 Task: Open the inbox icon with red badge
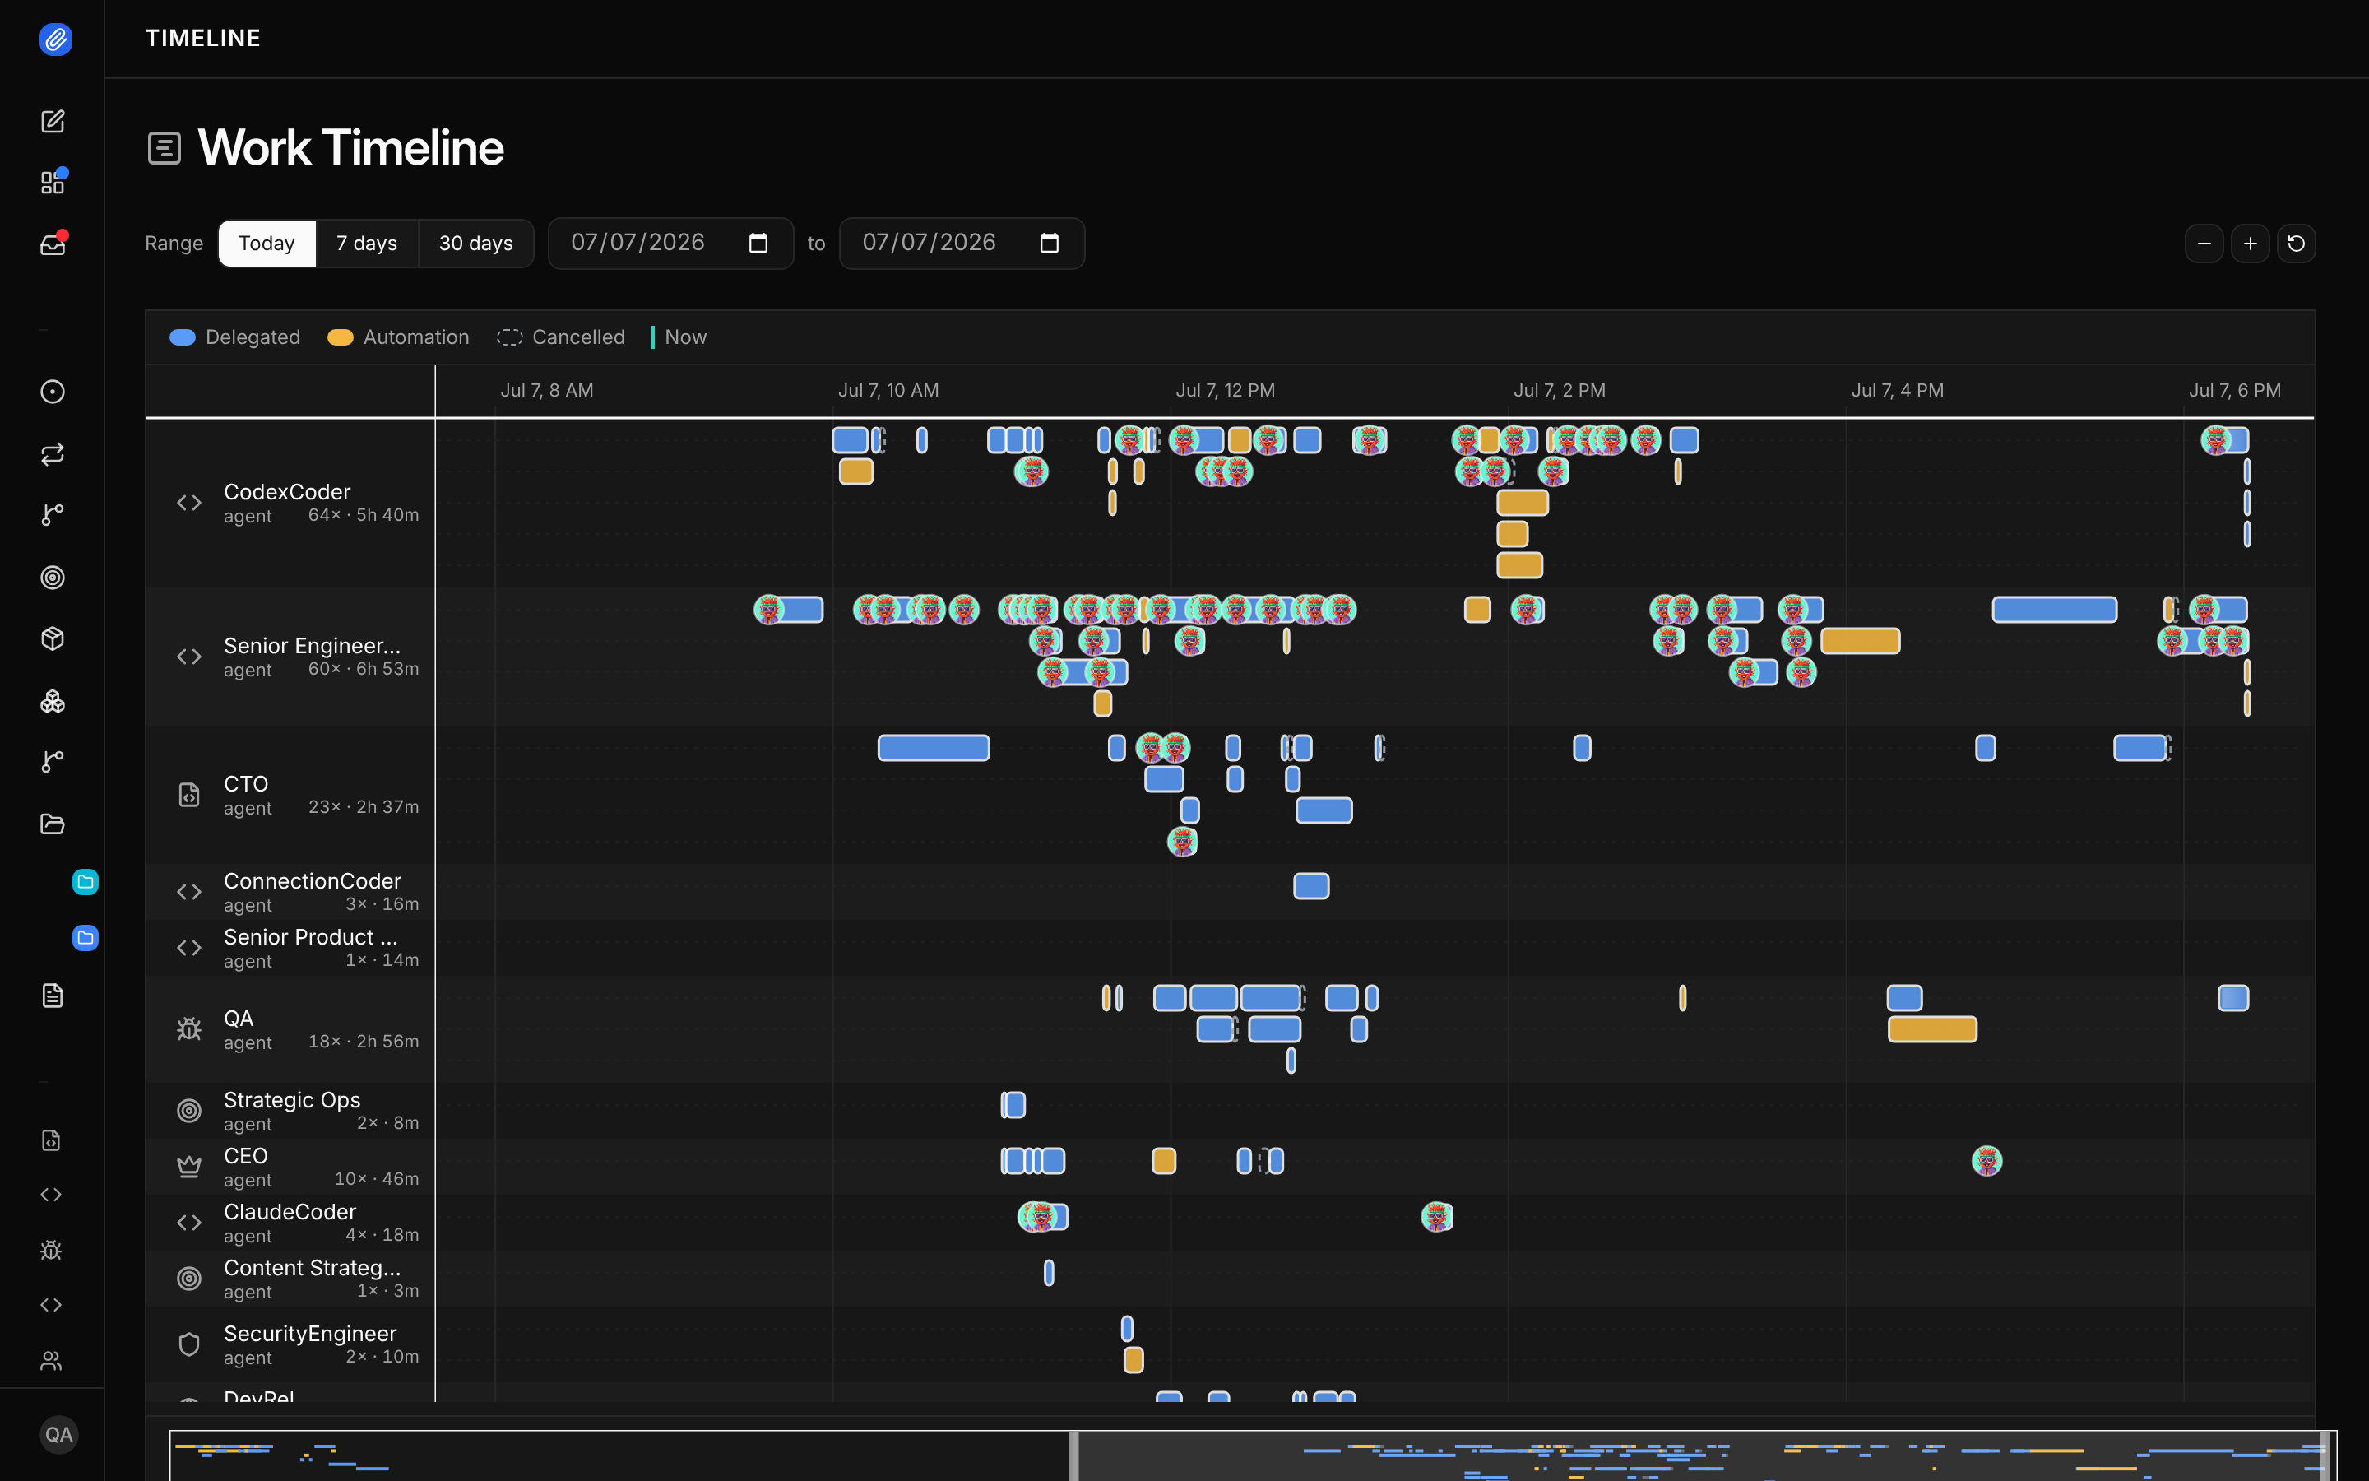point(53,245)
